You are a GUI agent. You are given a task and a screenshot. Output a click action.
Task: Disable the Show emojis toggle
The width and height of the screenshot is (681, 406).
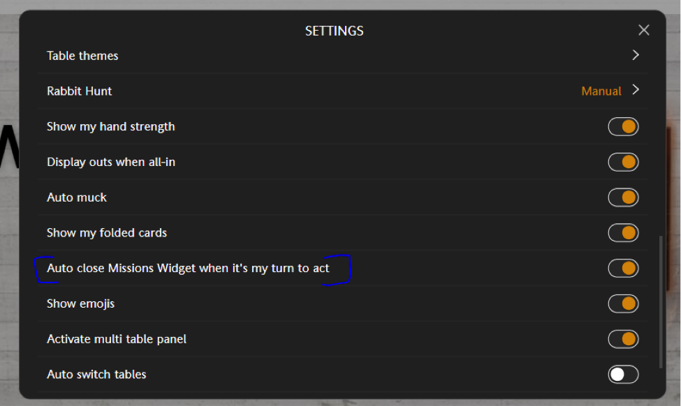[623, 303]
